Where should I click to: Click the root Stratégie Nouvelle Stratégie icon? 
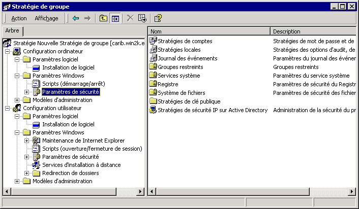coord(7,43)
